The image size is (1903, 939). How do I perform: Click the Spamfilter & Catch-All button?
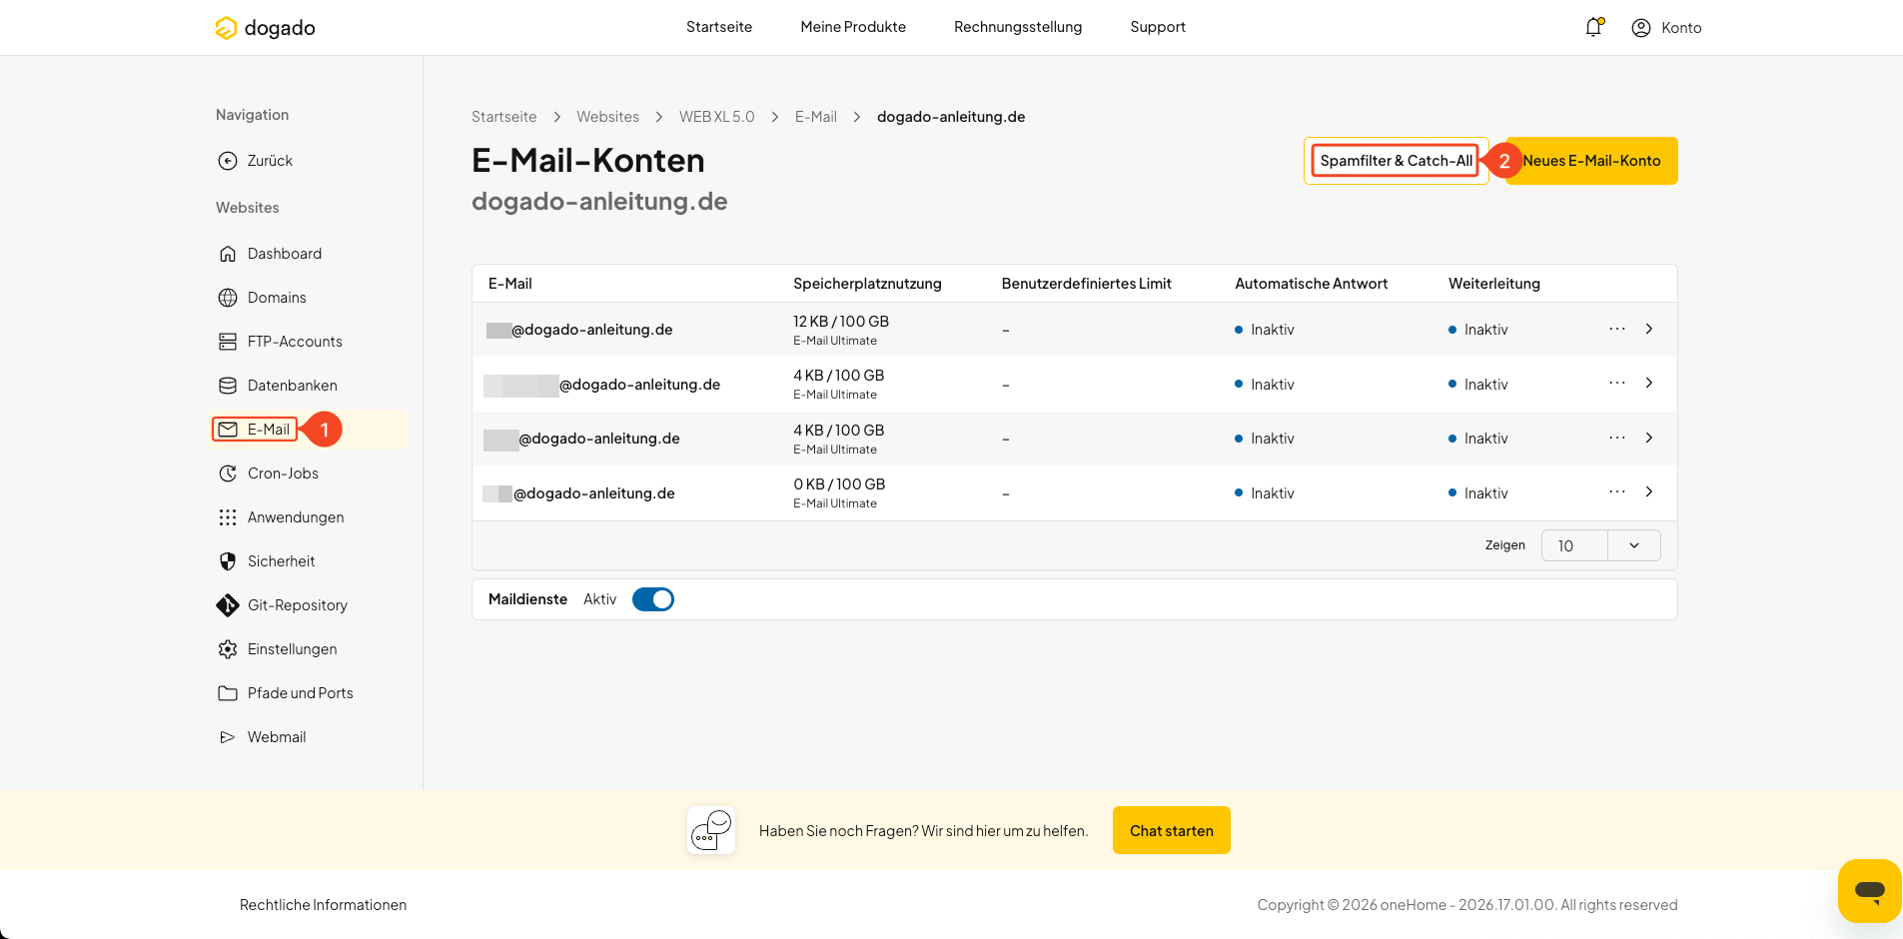click(1396, 161)
